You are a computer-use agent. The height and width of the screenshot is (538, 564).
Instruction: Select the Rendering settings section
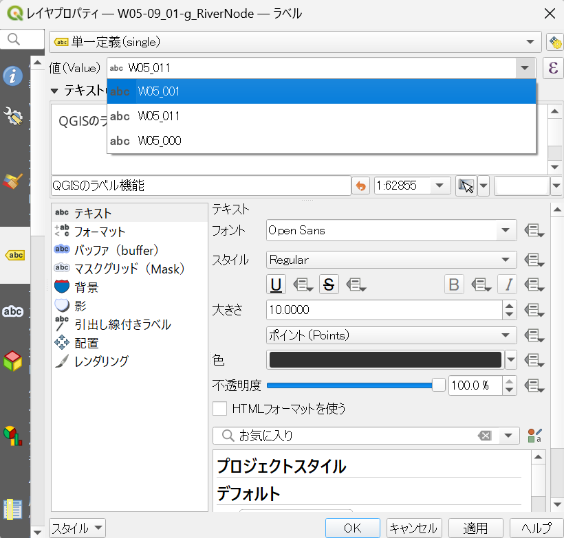129,361
